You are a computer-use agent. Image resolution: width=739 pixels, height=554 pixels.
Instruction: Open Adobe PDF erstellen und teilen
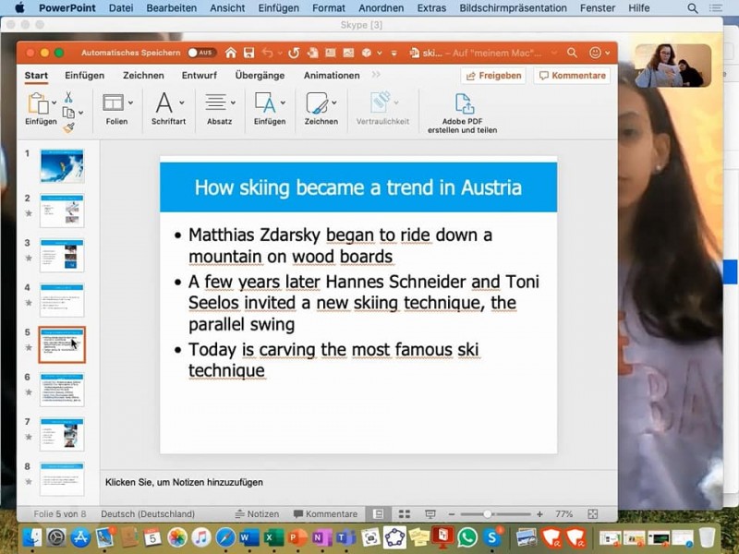(x=462, y=113)
